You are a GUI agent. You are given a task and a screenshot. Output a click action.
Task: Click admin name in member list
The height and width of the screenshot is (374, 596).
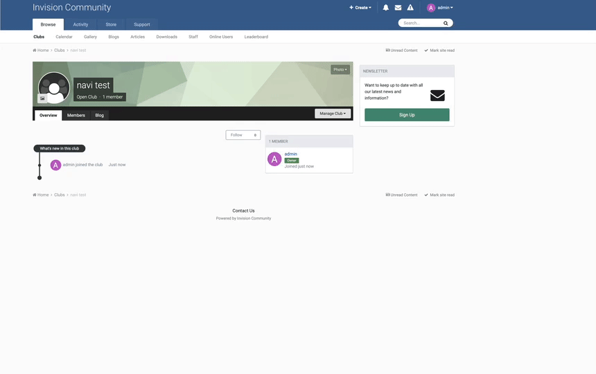coord(291,154)
